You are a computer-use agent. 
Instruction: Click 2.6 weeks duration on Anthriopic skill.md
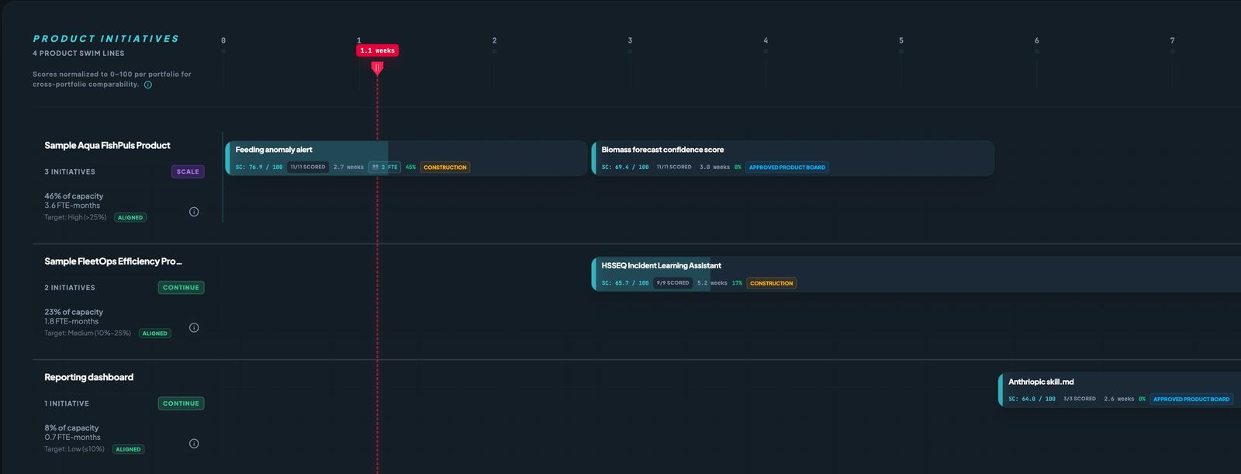point(1119,400)
